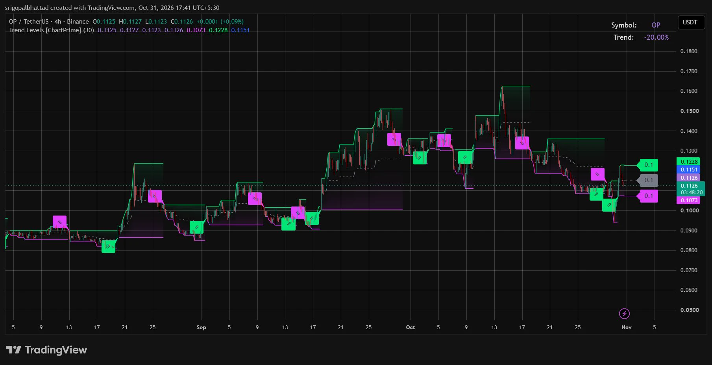The width and height of the screenshot is (712, 365).
Task: Click the Trend: label in the info table
Action: 623,37
